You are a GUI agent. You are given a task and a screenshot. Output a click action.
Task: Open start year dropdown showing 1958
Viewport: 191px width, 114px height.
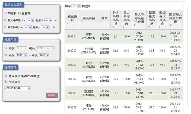21,55
